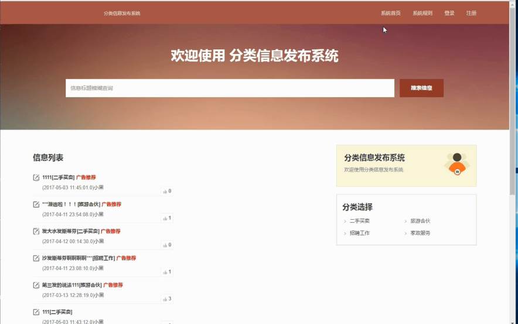Open 系统首页 in the top navigation
This screenshot has height=324, width=518.
click(x=391, y=13)
